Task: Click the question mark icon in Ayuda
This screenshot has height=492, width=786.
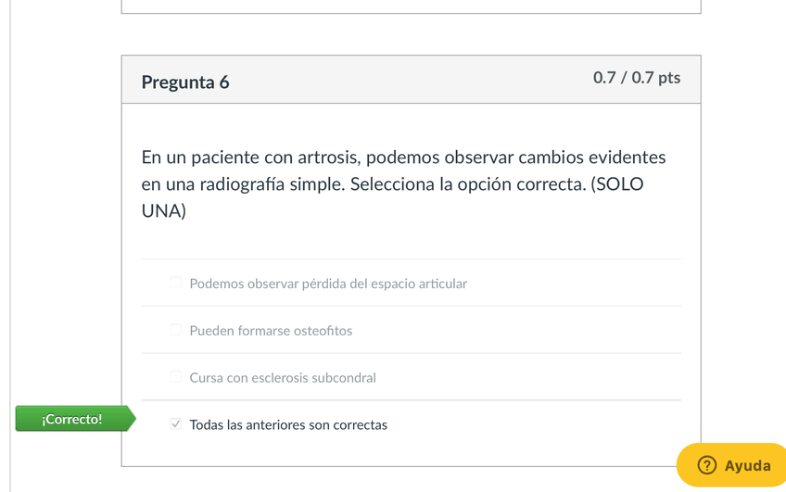Action: [x=706, y=465]
